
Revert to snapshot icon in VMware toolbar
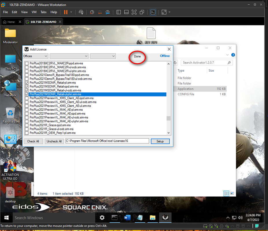(100, 12)
